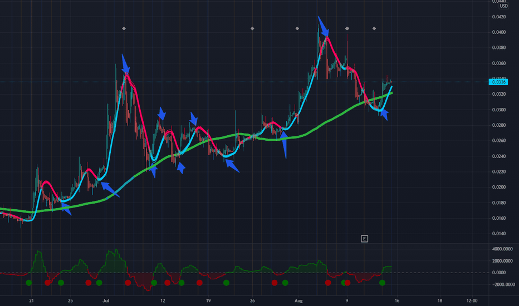Click the 2000.0000 indicator scale label
The image size is (519, 306).
(502, 261)
